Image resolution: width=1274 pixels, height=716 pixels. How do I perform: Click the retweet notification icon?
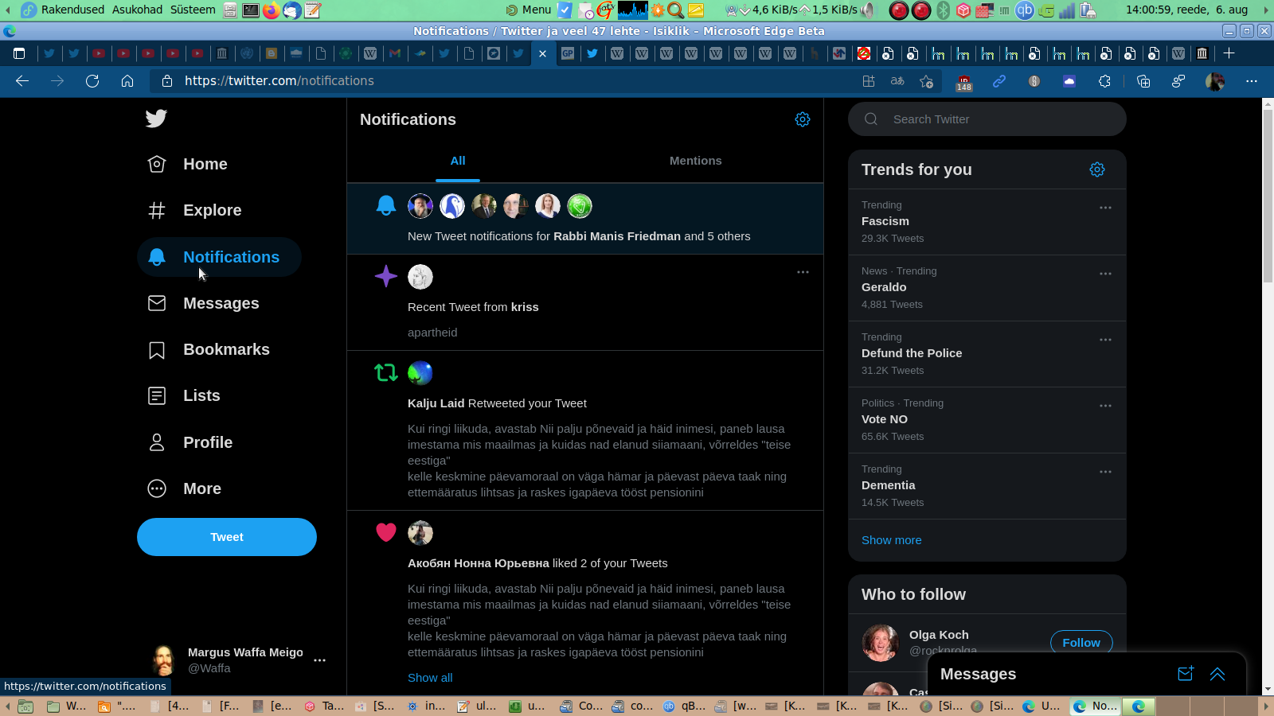(386, 372)
